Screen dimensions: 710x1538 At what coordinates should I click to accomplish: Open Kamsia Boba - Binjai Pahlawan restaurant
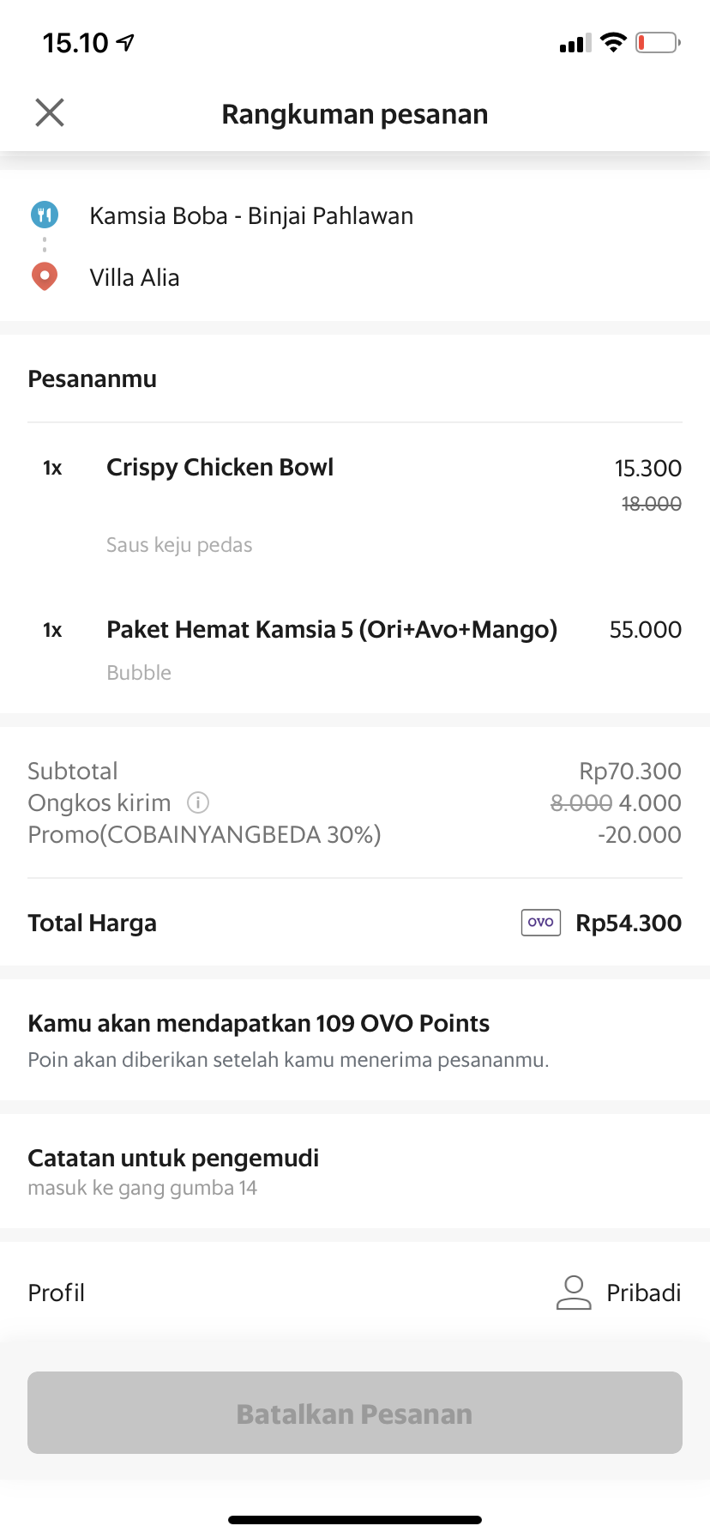[x=251, y=215]
